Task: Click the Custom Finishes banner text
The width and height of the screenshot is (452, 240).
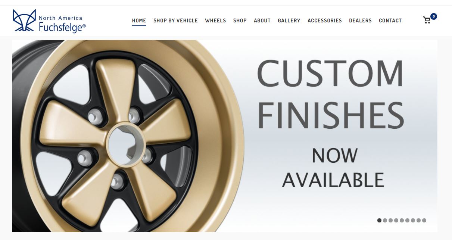Action: (331, 94)
